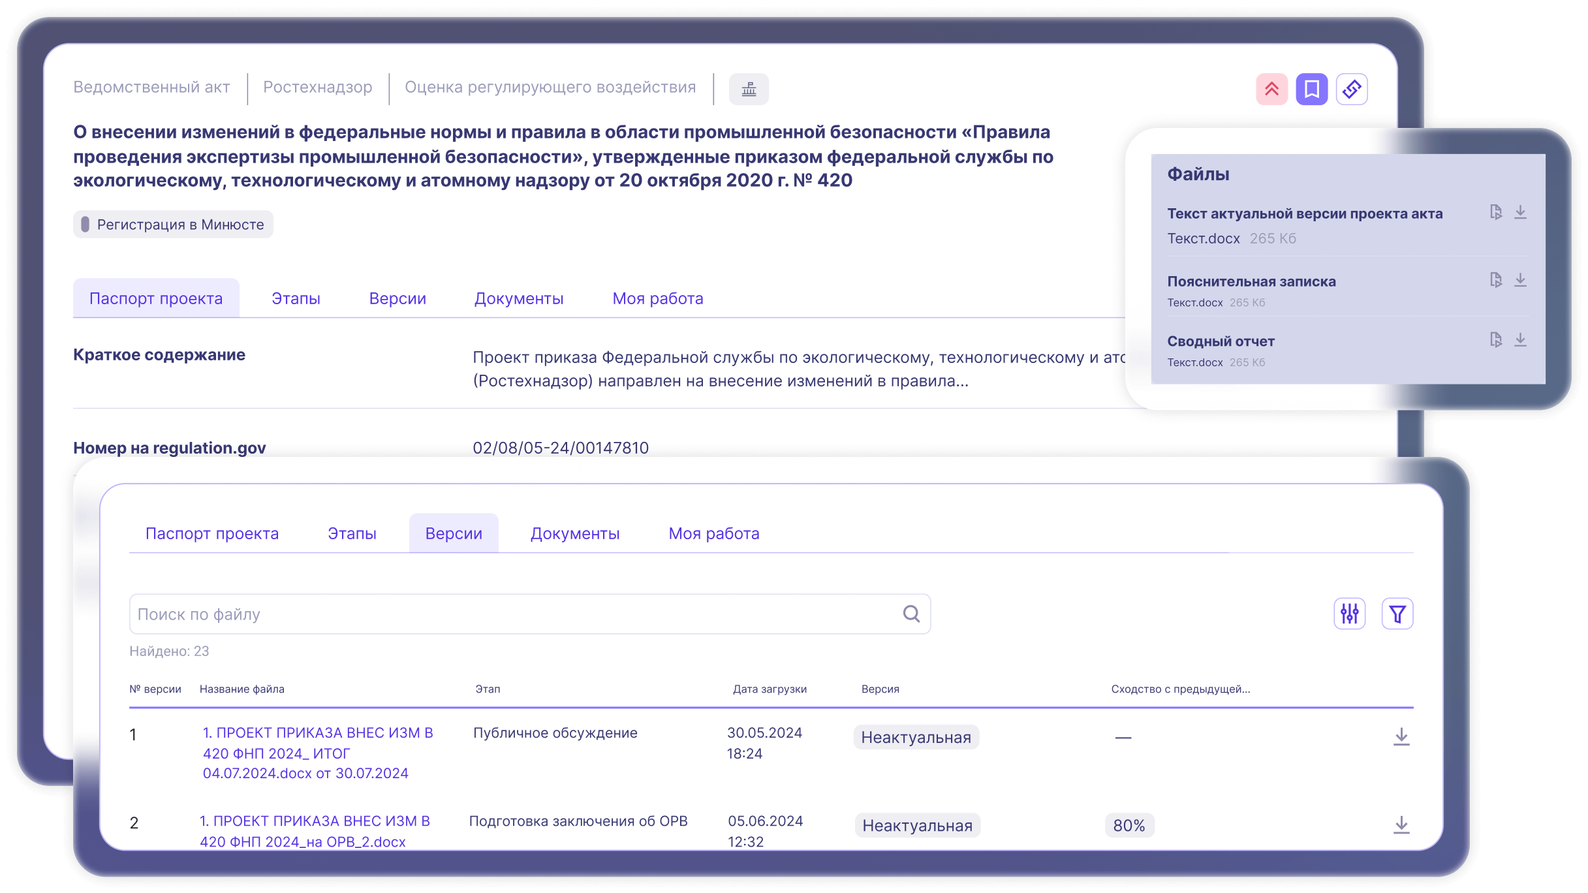Click the structure icon beside regulatory impact label
Screen dimensions: 1588x893
(x=749, y=89)
